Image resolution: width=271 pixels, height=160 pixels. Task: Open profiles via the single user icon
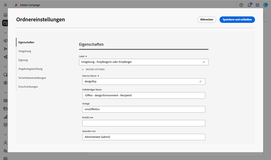(x=5, y=143)
